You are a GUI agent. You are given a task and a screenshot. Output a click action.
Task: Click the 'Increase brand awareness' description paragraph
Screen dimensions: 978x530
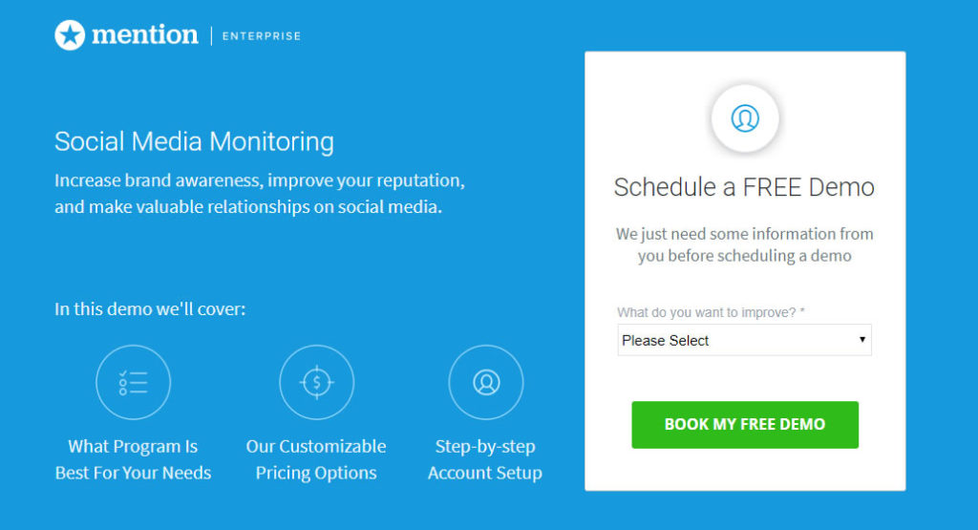click(260, 193)
